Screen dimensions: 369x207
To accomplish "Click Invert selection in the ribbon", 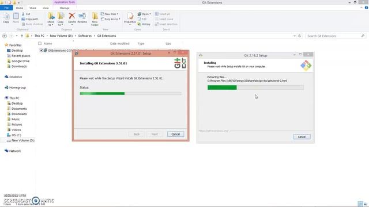I will [x=166, y=24].
